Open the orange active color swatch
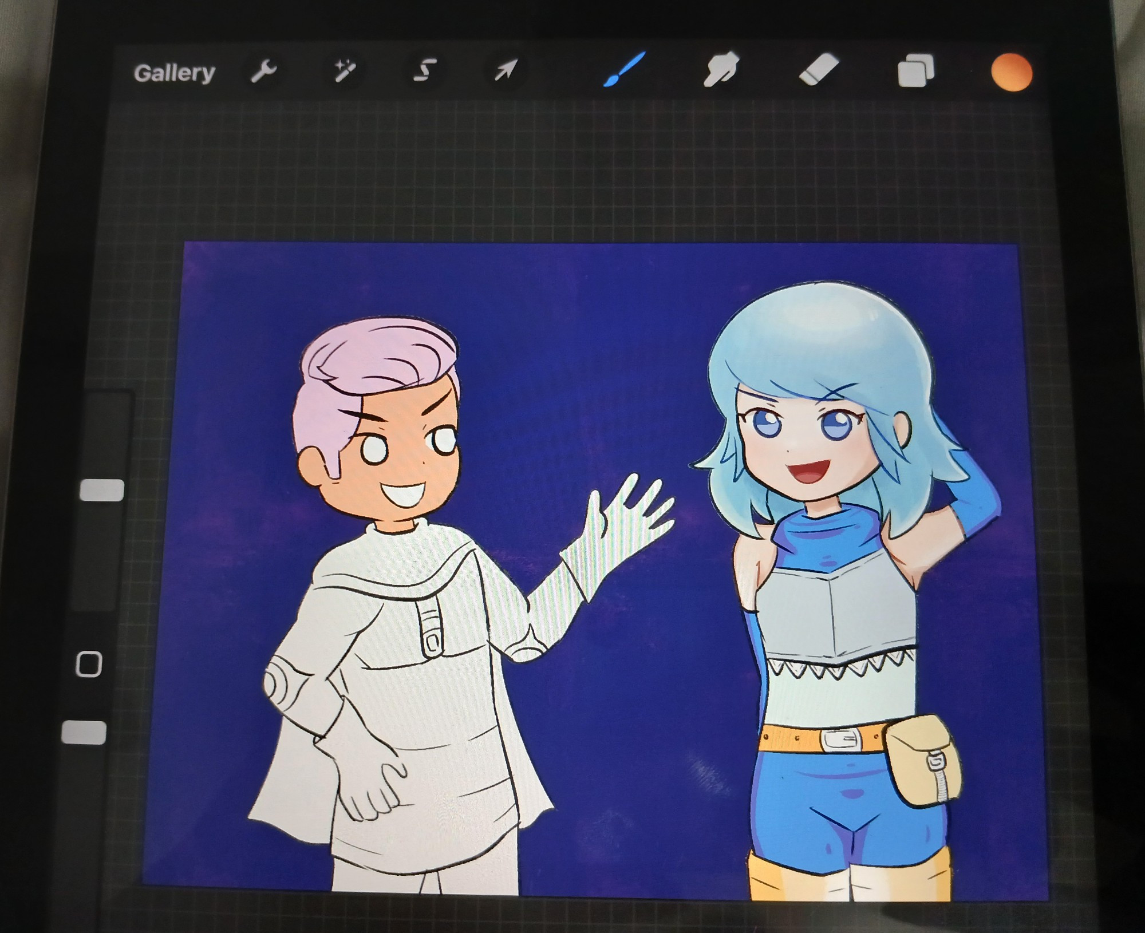1145x933 pixels. pyautogui.click(x=1012, y=73)
